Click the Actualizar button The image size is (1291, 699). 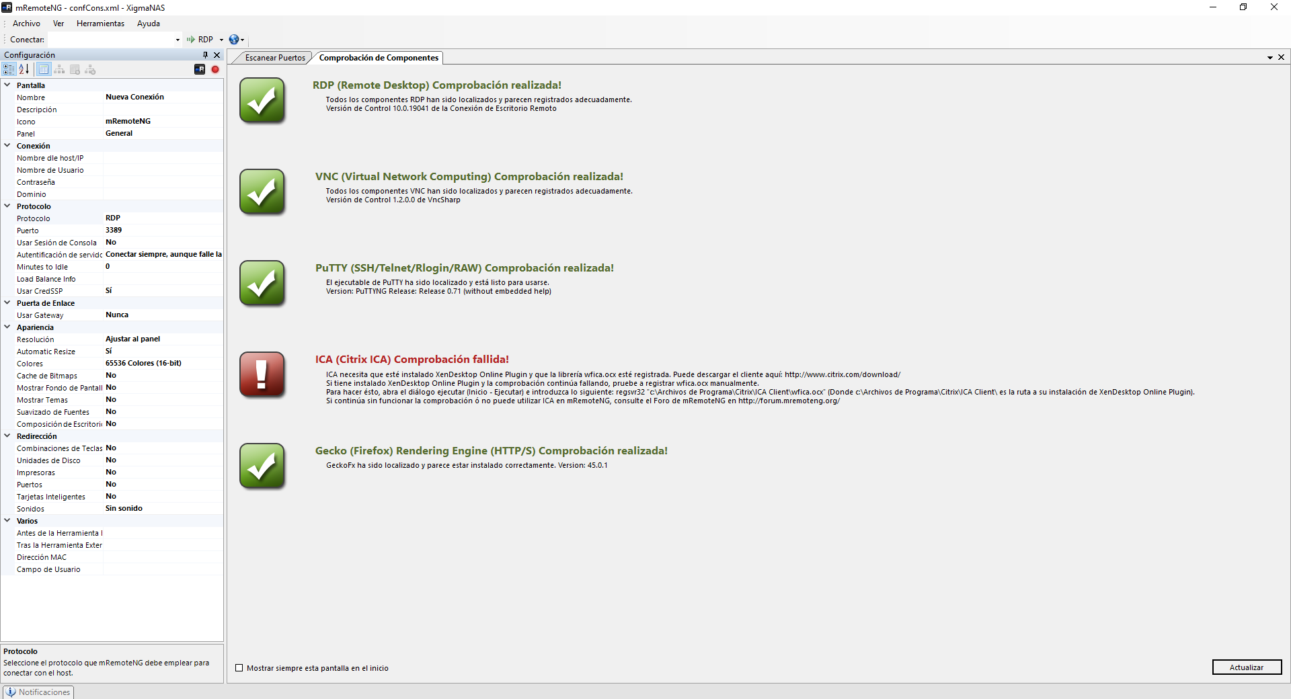click(x=1247, y=667)
